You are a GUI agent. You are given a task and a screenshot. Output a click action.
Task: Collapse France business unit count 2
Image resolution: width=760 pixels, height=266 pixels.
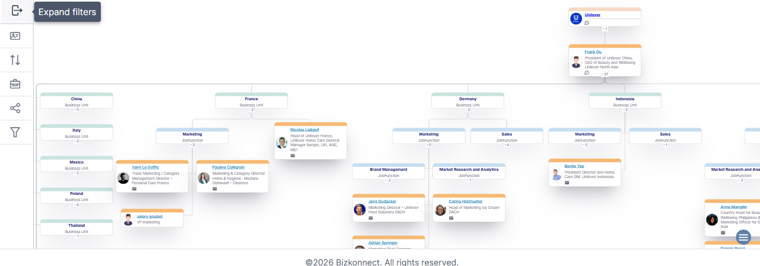pos(251,109)
